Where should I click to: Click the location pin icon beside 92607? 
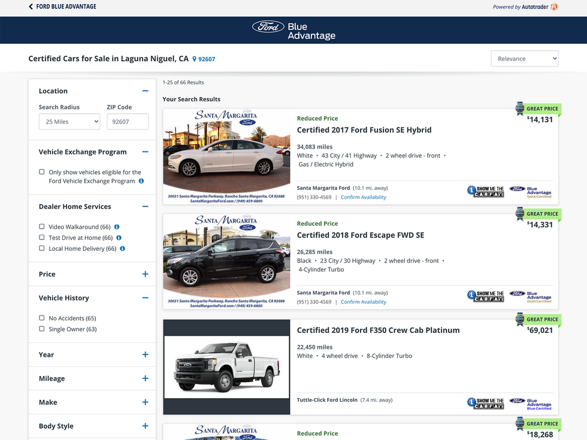194,59
